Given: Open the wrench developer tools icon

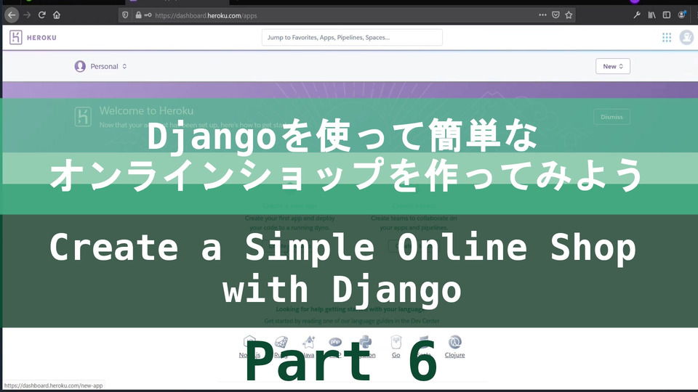Looking at the screenshot, I should click(x=637, y=15).
